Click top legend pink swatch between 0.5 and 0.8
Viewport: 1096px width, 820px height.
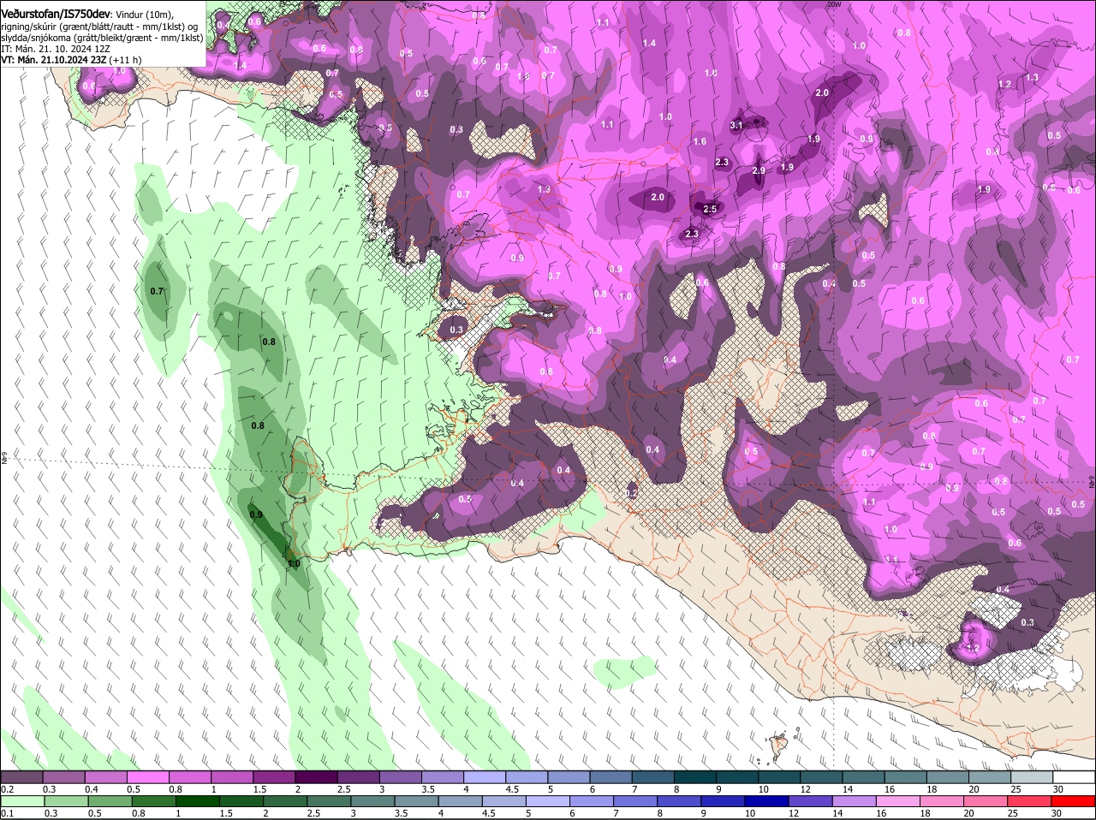point(148,776)
